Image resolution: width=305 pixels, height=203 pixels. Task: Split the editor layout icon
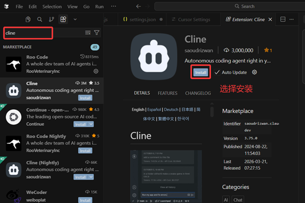pyautogui.click(x=282, y=19)
